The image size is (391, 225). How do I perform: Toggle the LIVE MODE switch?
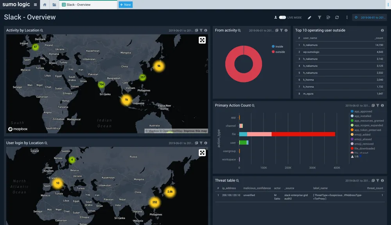(x=282, y=18)
